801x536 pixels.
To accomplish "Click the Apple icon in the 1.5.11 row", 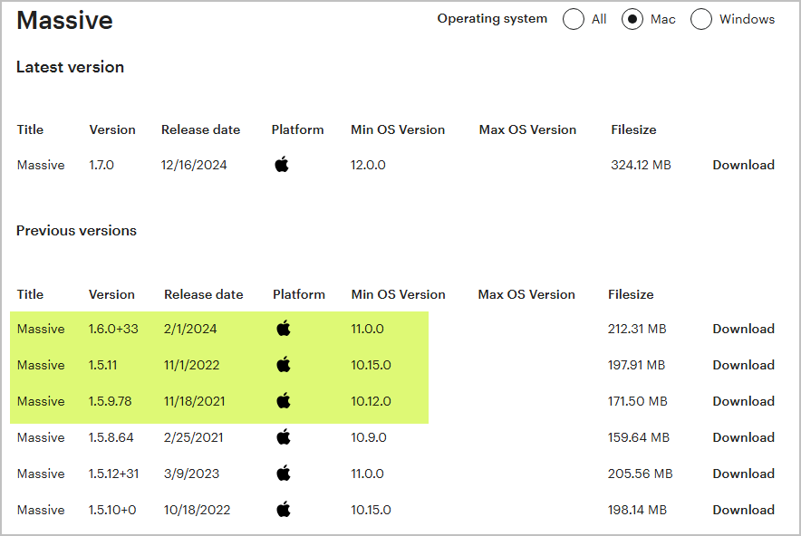I will [x=284, y=365].
